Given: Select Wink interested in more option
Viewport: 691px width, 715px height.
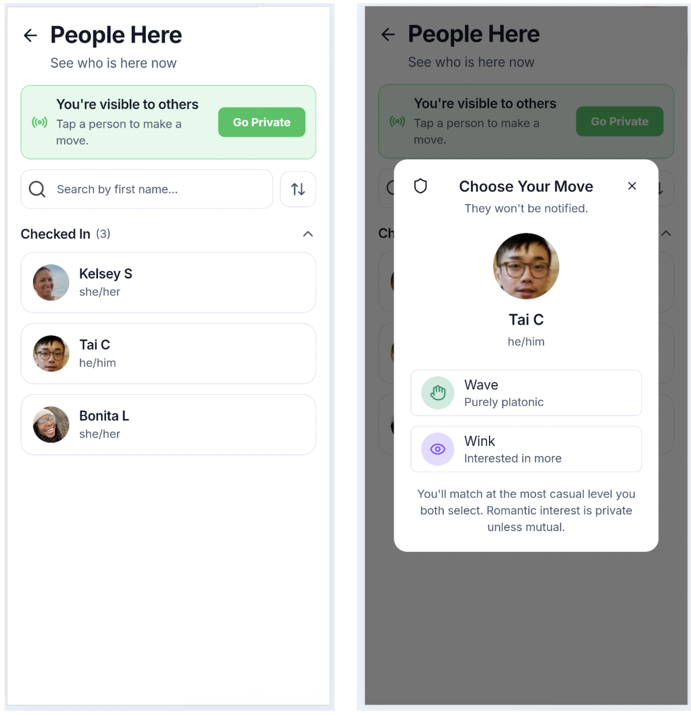Looking at the screenshot, I should [x=526, y=449].
